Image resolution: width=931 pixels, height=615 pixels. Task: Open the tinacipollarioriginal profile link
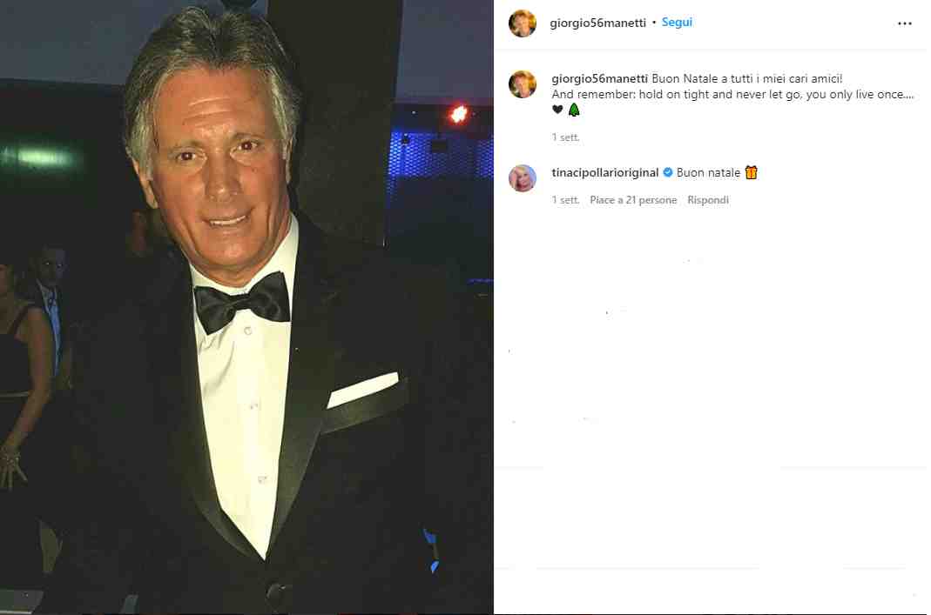pyautogui.click(x=605, y=172)
